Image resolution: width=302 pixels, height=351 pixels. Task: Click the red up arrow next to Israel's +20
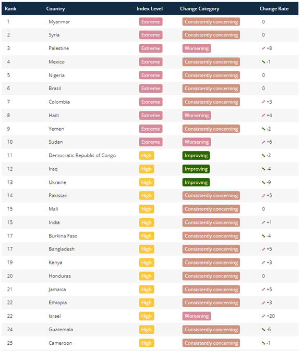[x=263, y=316]
